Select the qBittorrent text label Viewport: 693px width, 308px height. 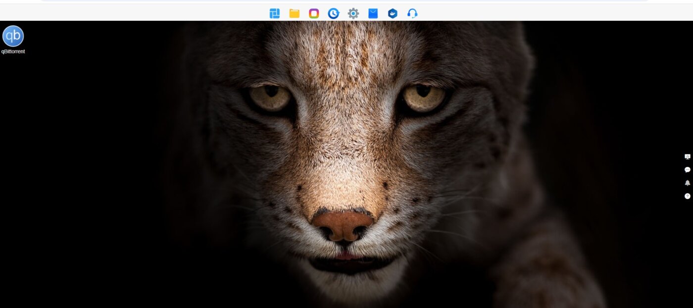tap(13, 51)
